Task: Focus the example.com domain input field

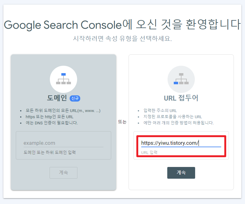Action: (63, 143)
